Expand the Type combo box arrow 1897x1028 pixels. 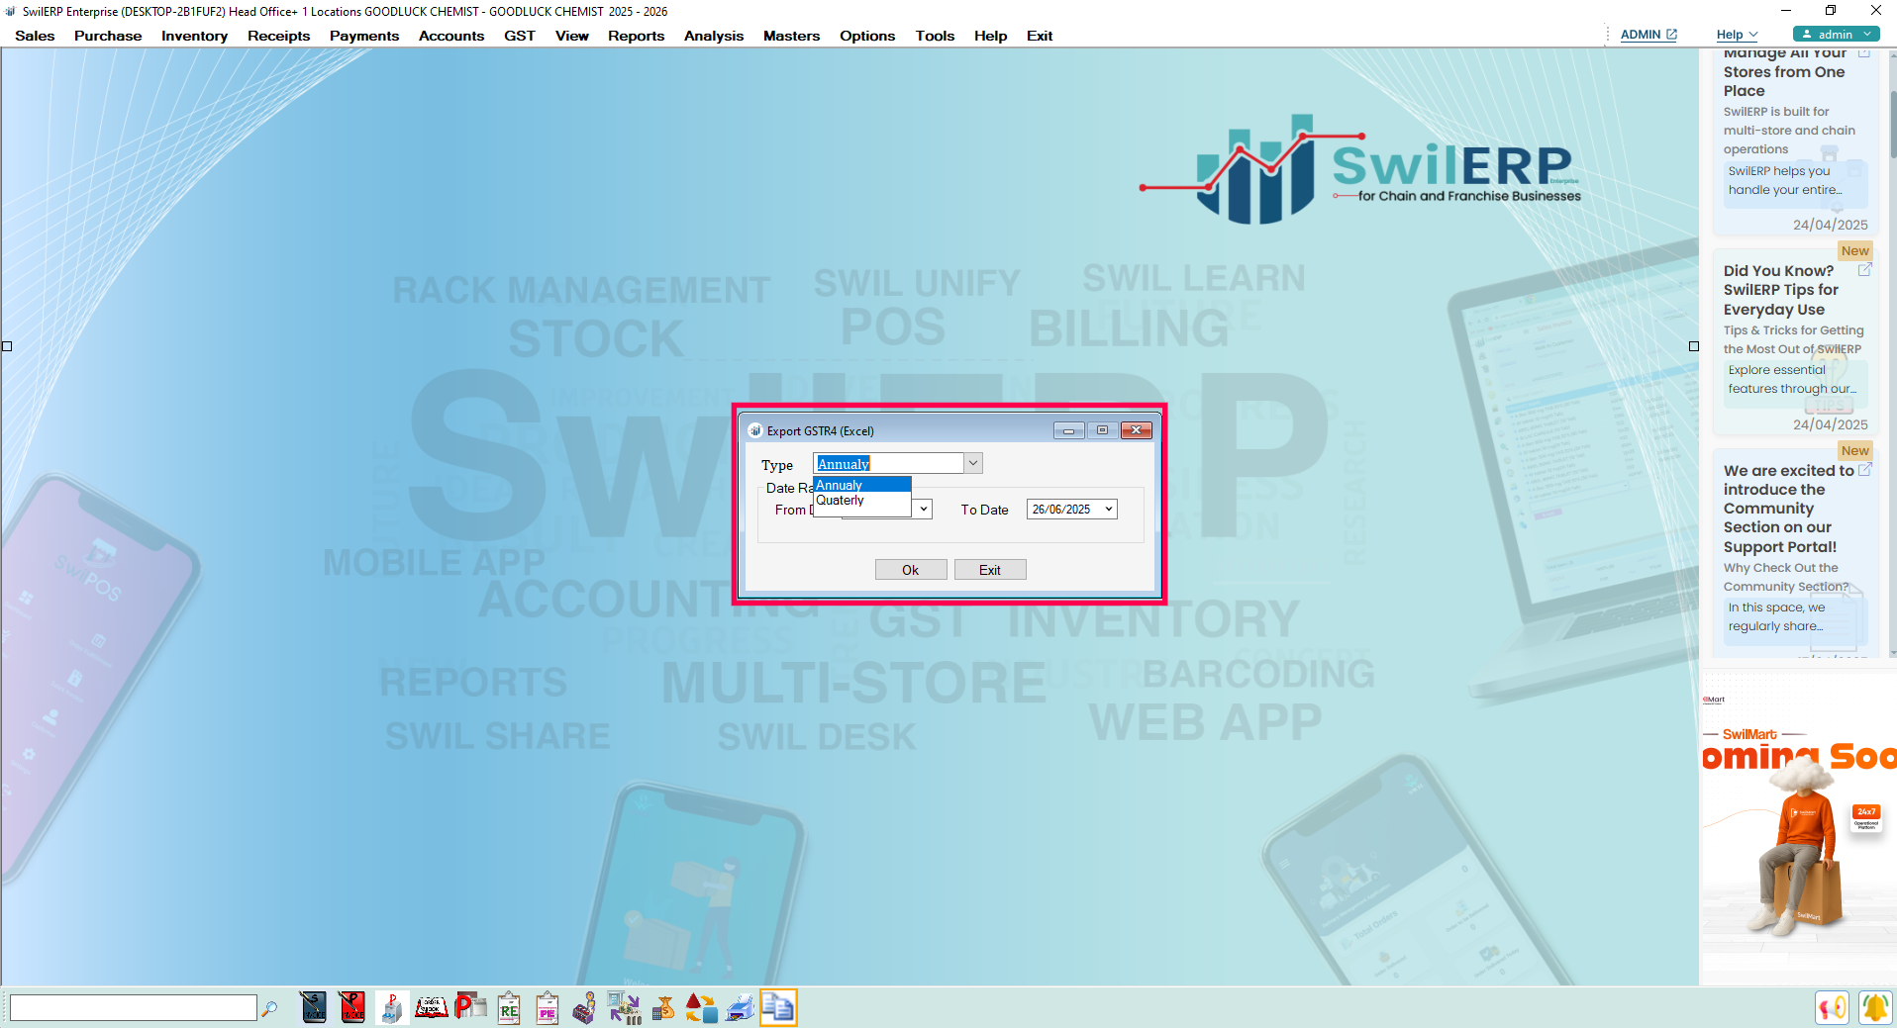(x=973, y=463)
